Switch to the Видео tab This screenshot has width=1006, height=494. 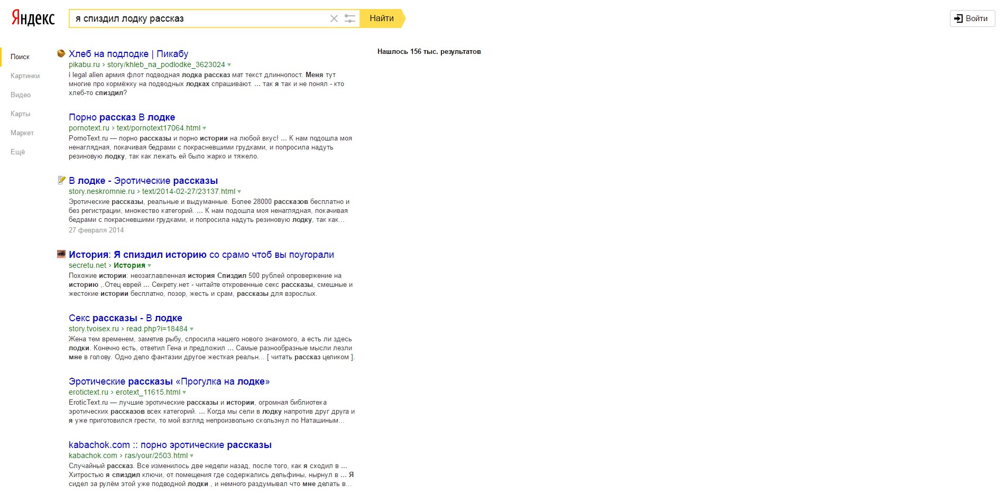21,95
